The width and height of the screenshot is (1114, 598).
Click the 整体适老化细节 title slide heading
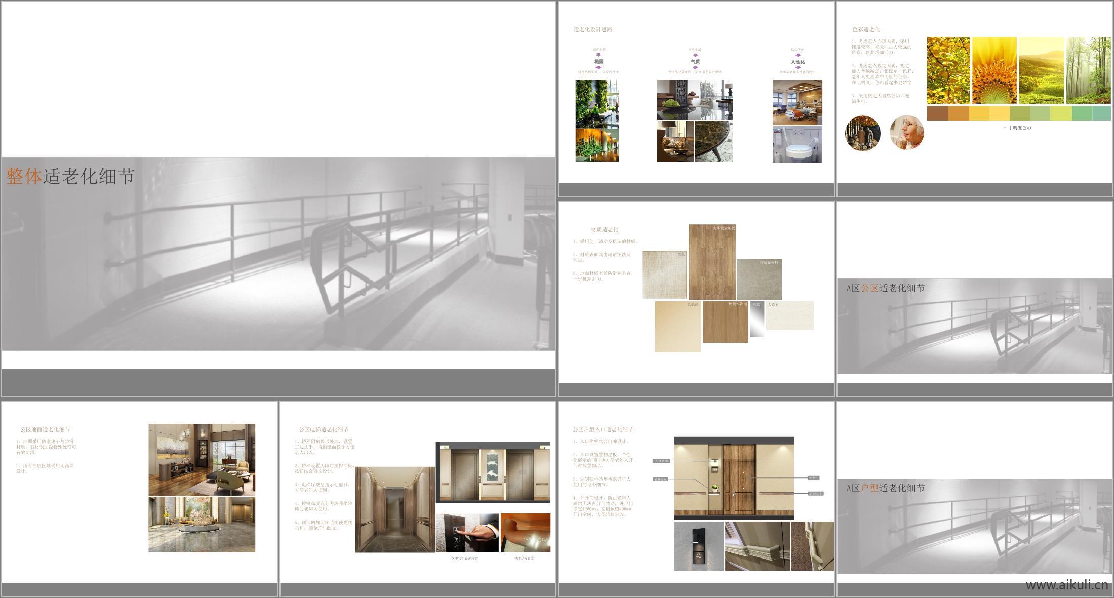click(70, 176)
